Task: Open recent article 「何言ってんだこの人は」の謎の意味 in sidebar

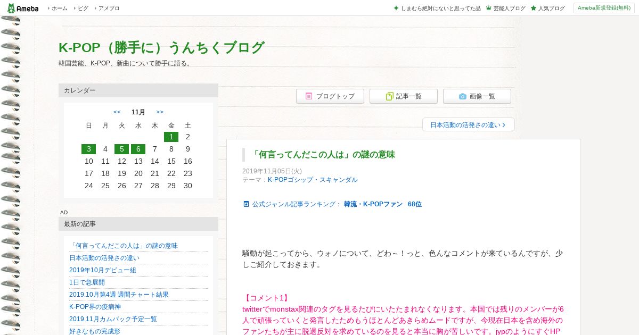Action: 124,246
